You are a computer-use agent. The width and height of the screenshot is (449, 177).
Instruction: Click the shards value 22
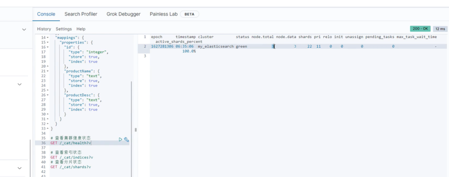click(x=310, y=46)
